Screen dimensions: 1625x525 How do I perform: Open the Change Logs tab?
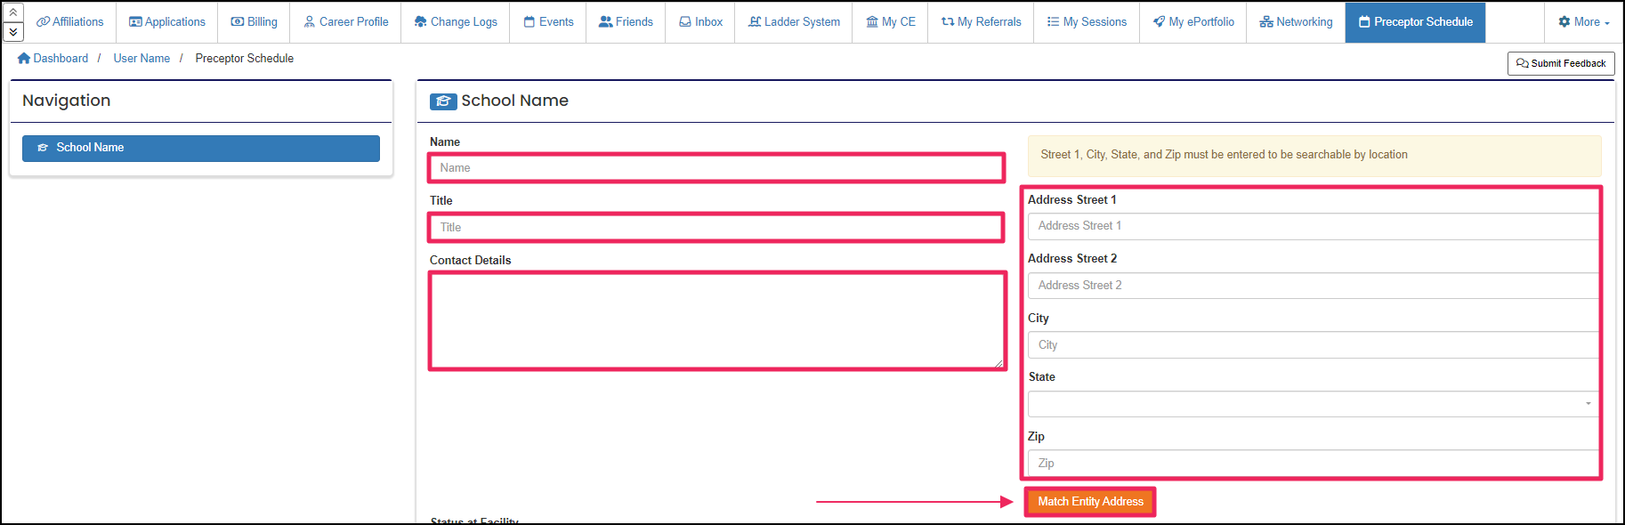coord(456,21)
